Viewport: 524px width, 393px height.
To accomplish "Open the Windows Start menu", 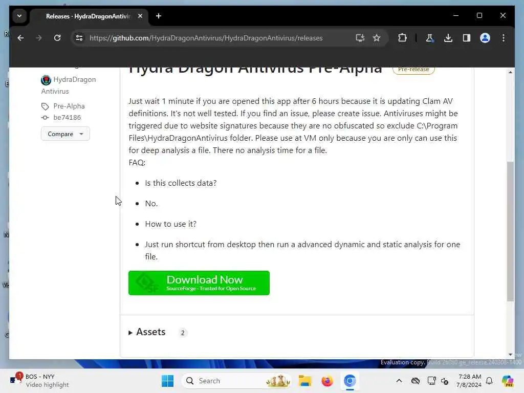I will [167, 381].
